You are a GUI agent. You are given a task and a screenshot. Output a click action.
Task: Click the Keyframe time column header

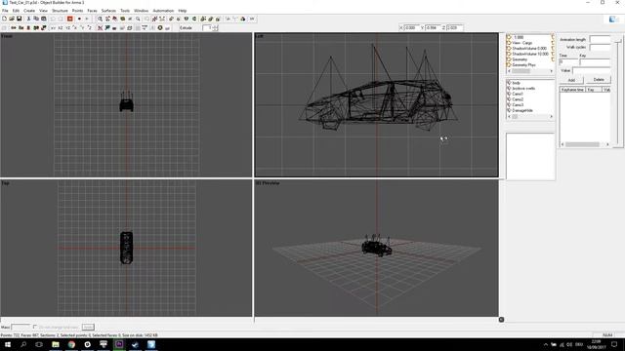click(573, 90)
